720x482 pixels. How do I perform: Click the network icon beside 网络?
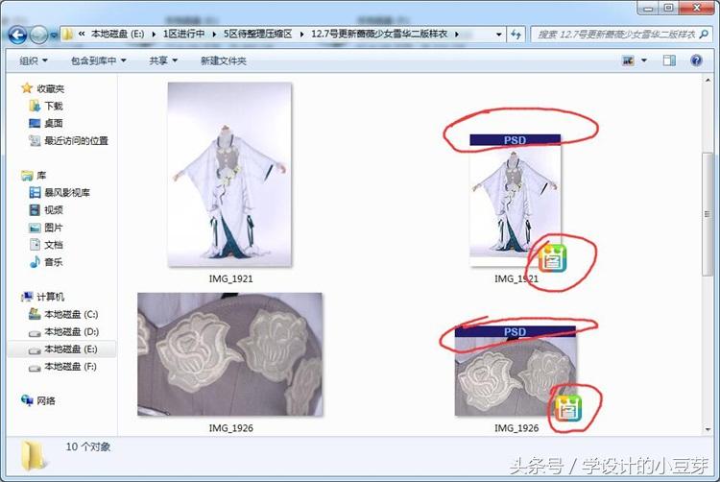[x=27, y=400]
